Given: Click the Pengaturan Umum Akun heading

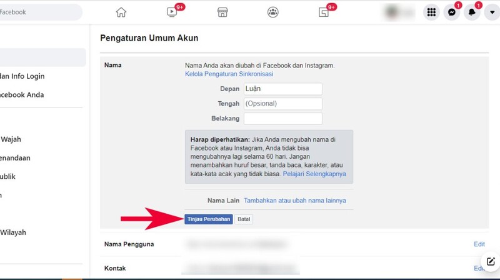Looking at the screenshot, I should click(x=149, y=38).
